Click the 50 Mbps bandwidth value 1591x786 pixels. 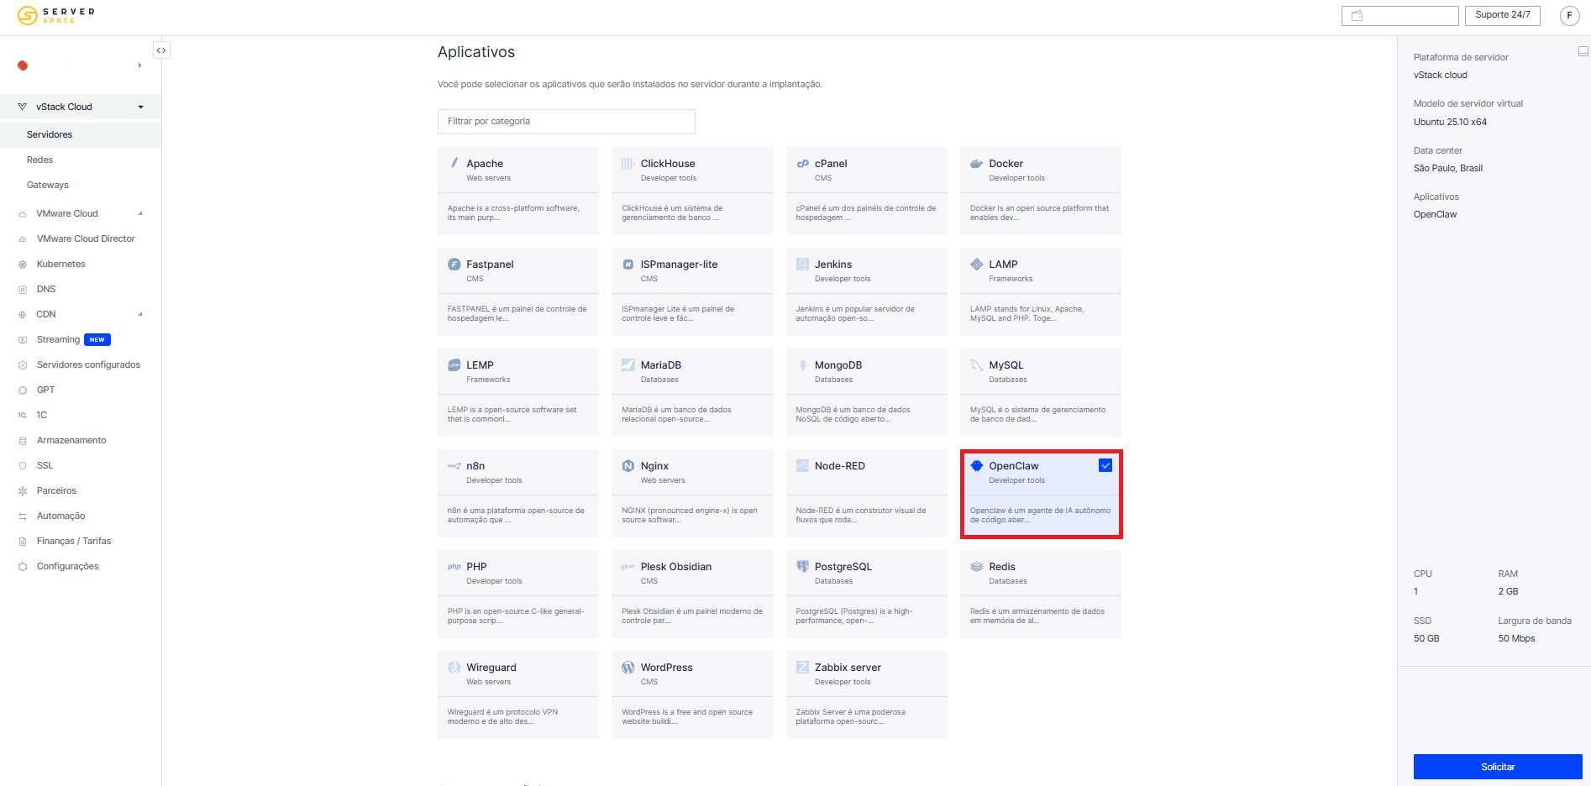[x=1516, y=639]
